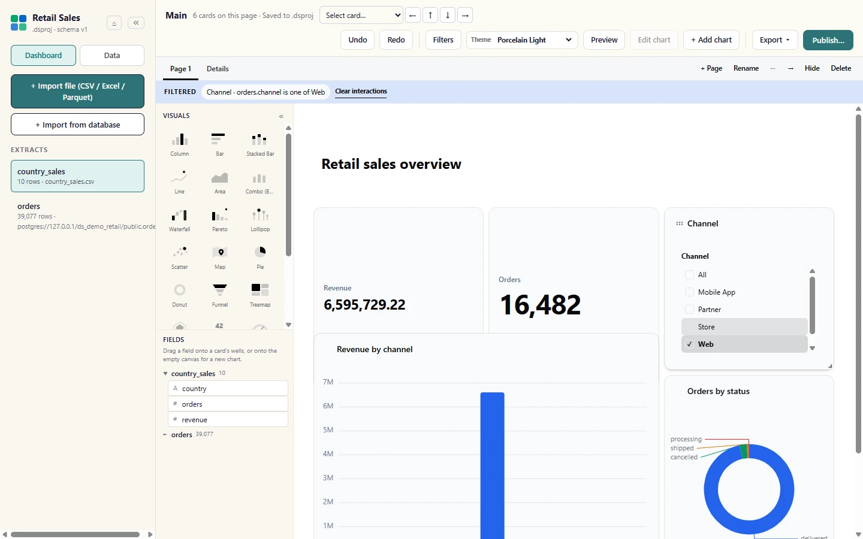Click Clear interactions link

point(361,92)
